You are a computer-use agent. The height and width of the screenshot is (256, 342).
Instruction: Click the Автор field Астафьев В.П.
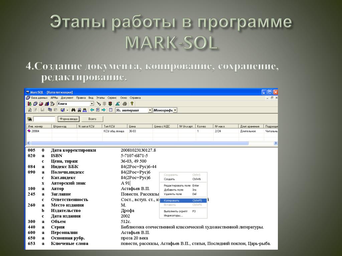[135, 189]
